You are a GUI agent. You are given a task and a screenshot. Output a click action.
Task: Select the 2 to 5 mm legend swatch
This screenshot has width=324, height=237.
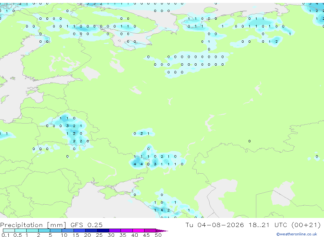tap(44, 231)
